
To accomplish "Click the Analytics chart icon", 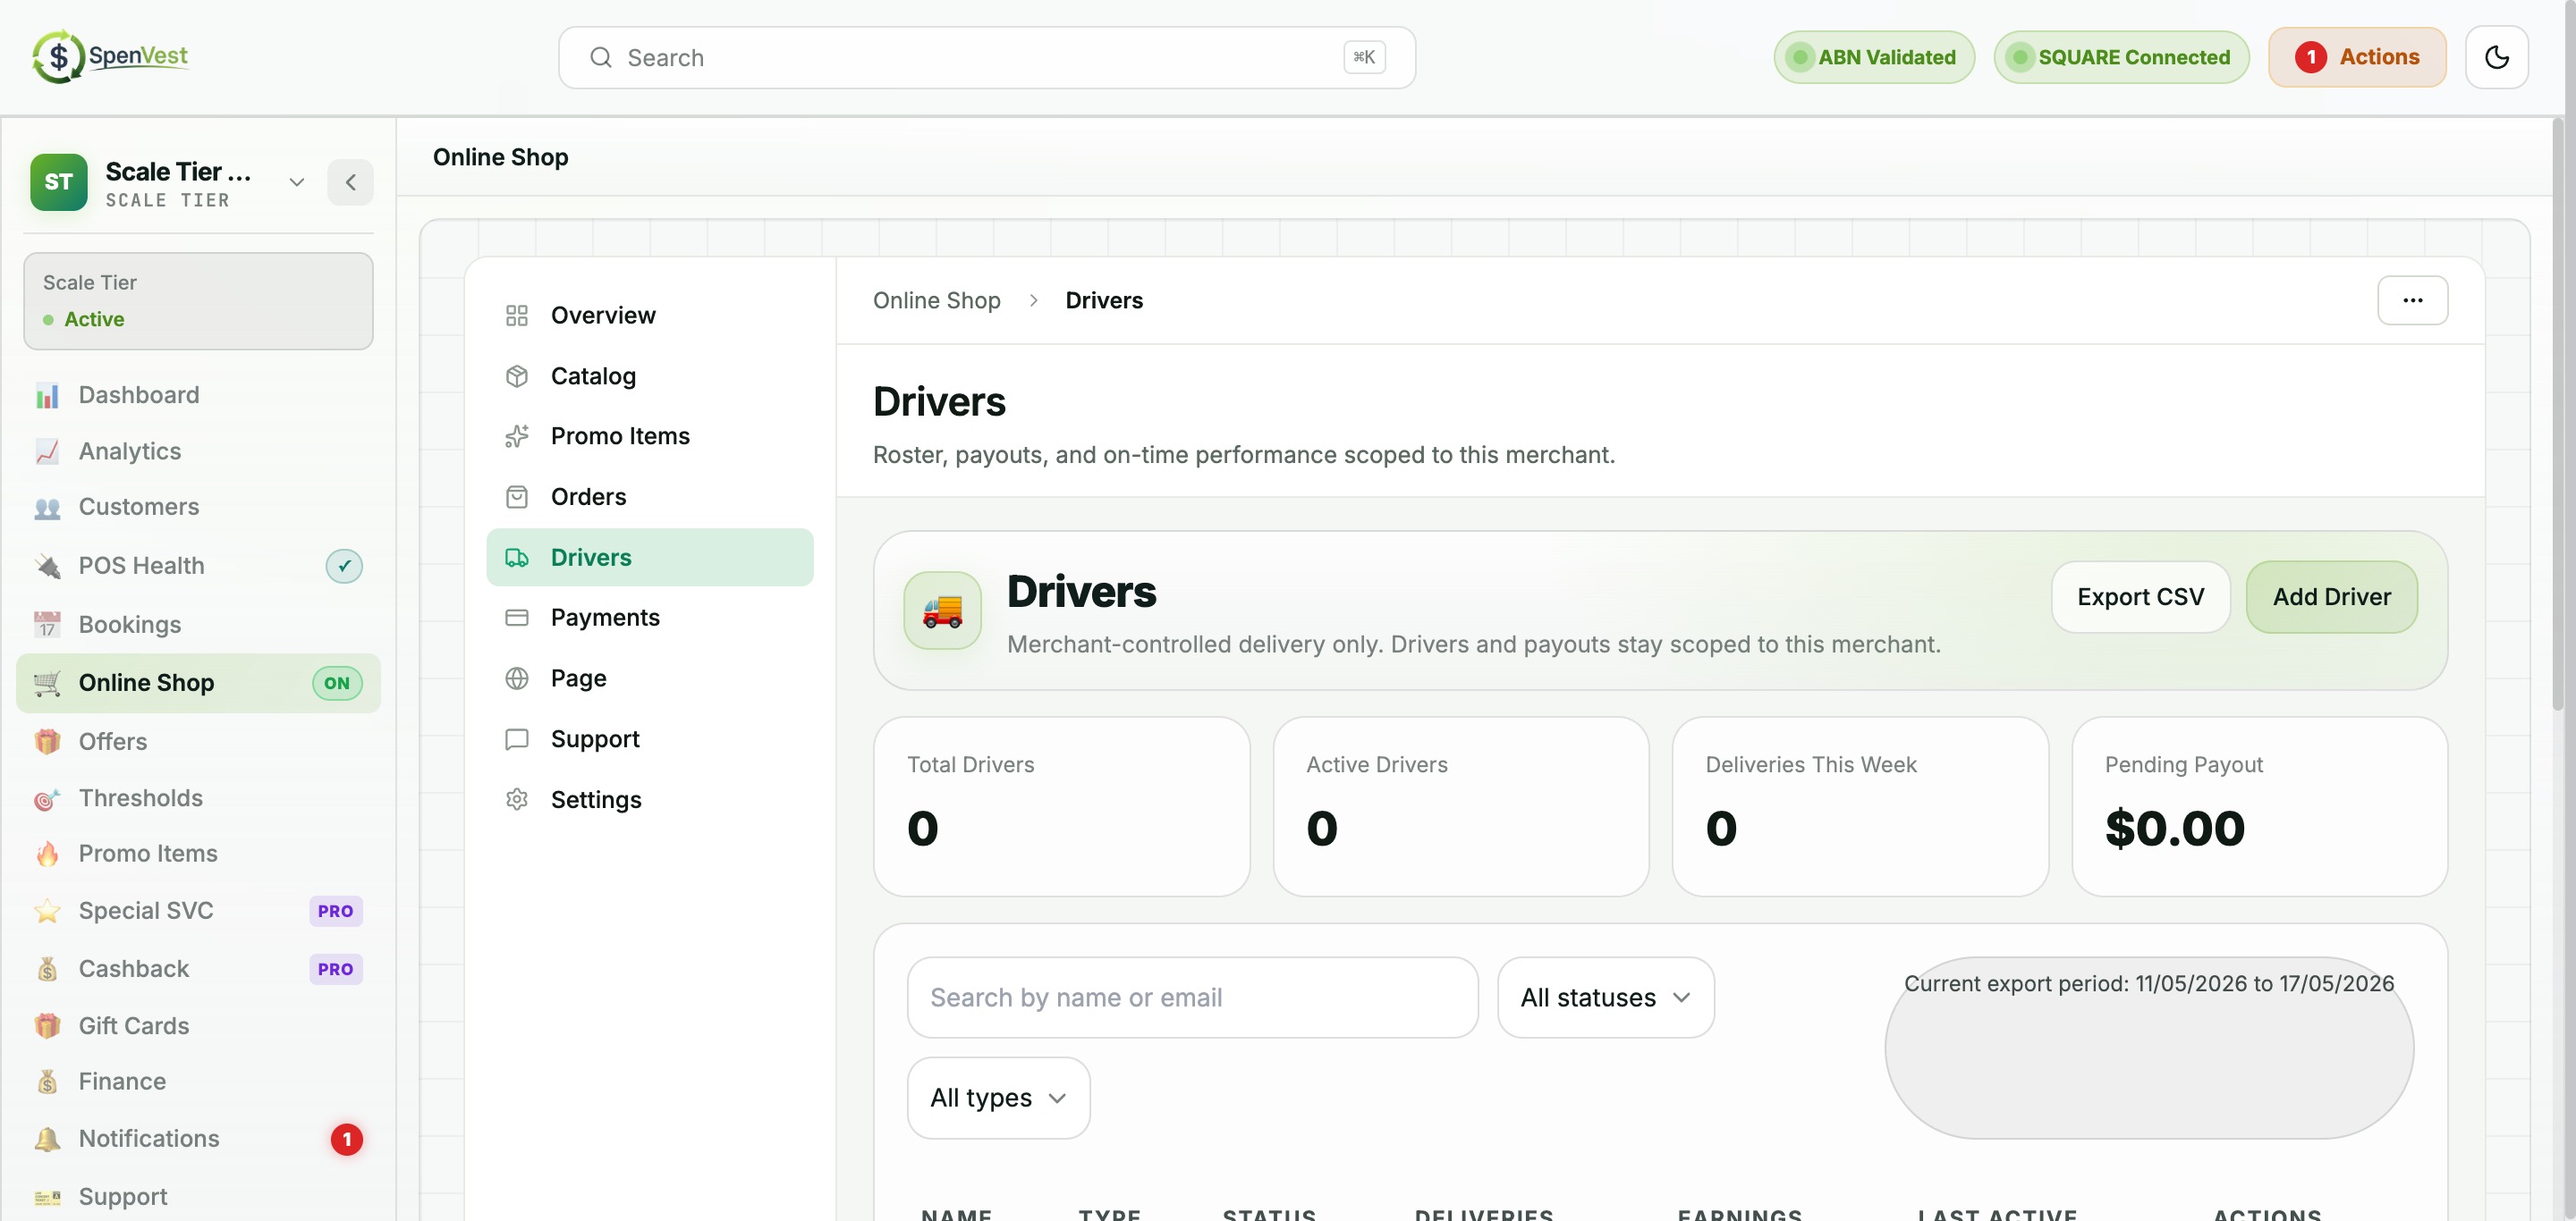I will tap(47, 451).
